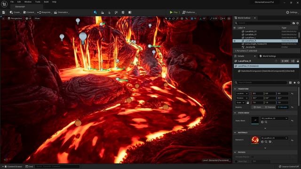The image size is (301, 169).
Task: Toggle visibility column header eye in Outliner
Action: [x=234, y=28]
